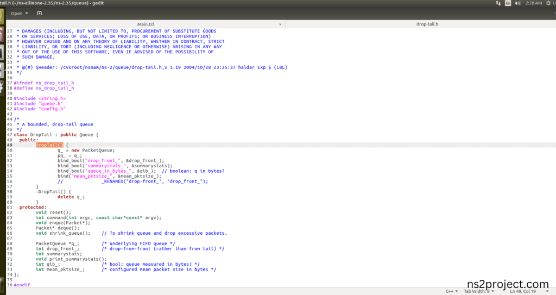The width and height of the screenshot is (556, 295).
Task: Click the highlighted DropTail() constructor text
Action: pos(49,145)
